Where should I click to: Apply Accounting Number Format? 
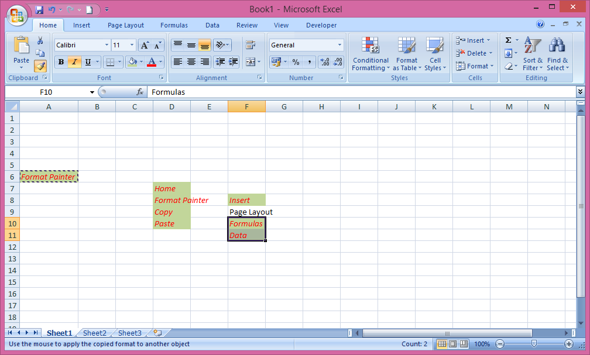[x=276, y=62]
